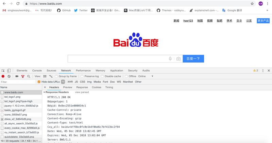Open the DevTools three-dot customize menu
This screenshot has height=143, width=272.
(x=263, y=71)
